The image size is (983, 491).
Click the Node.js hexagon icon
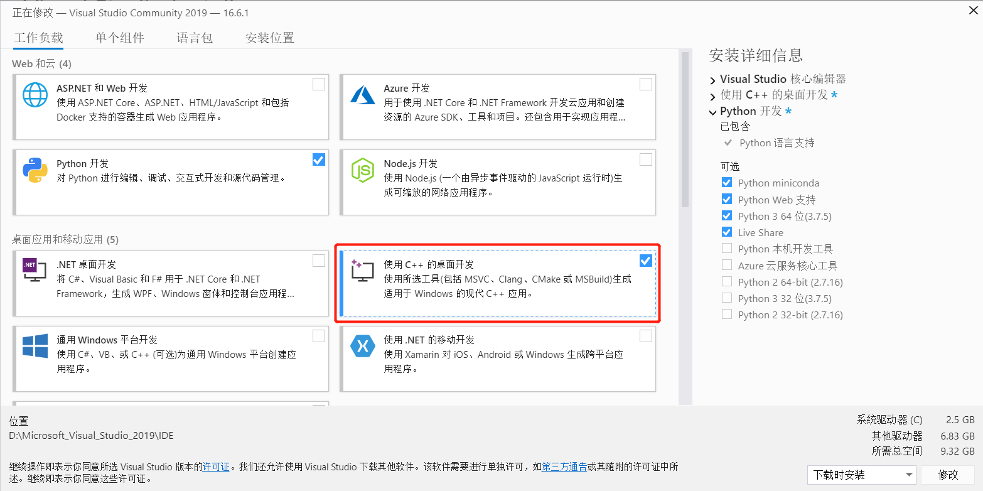click(x=362, y=170)
